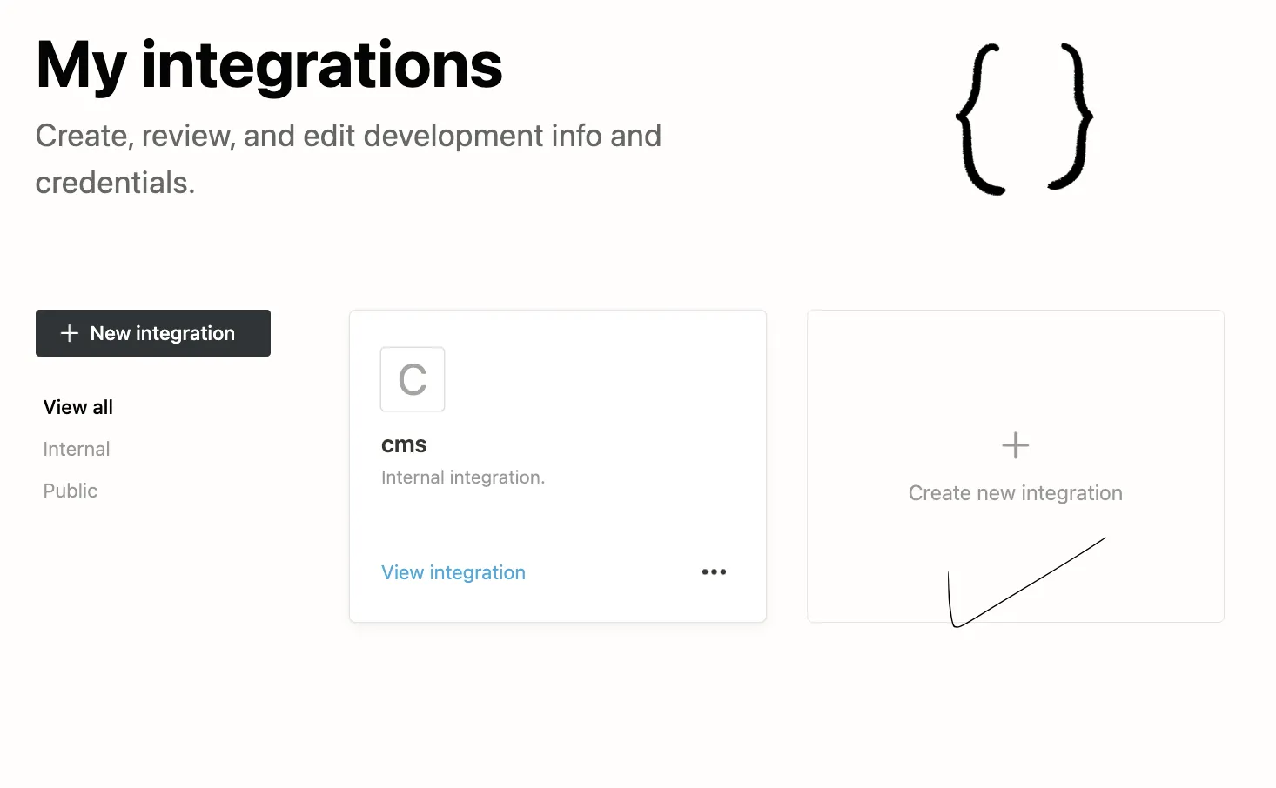
Task: Click the Create new integration placeholder card
Action: (1015, 465)
